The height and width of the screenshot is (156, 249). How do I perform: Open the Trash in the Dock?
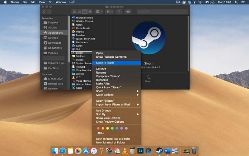tap(194, 151)
